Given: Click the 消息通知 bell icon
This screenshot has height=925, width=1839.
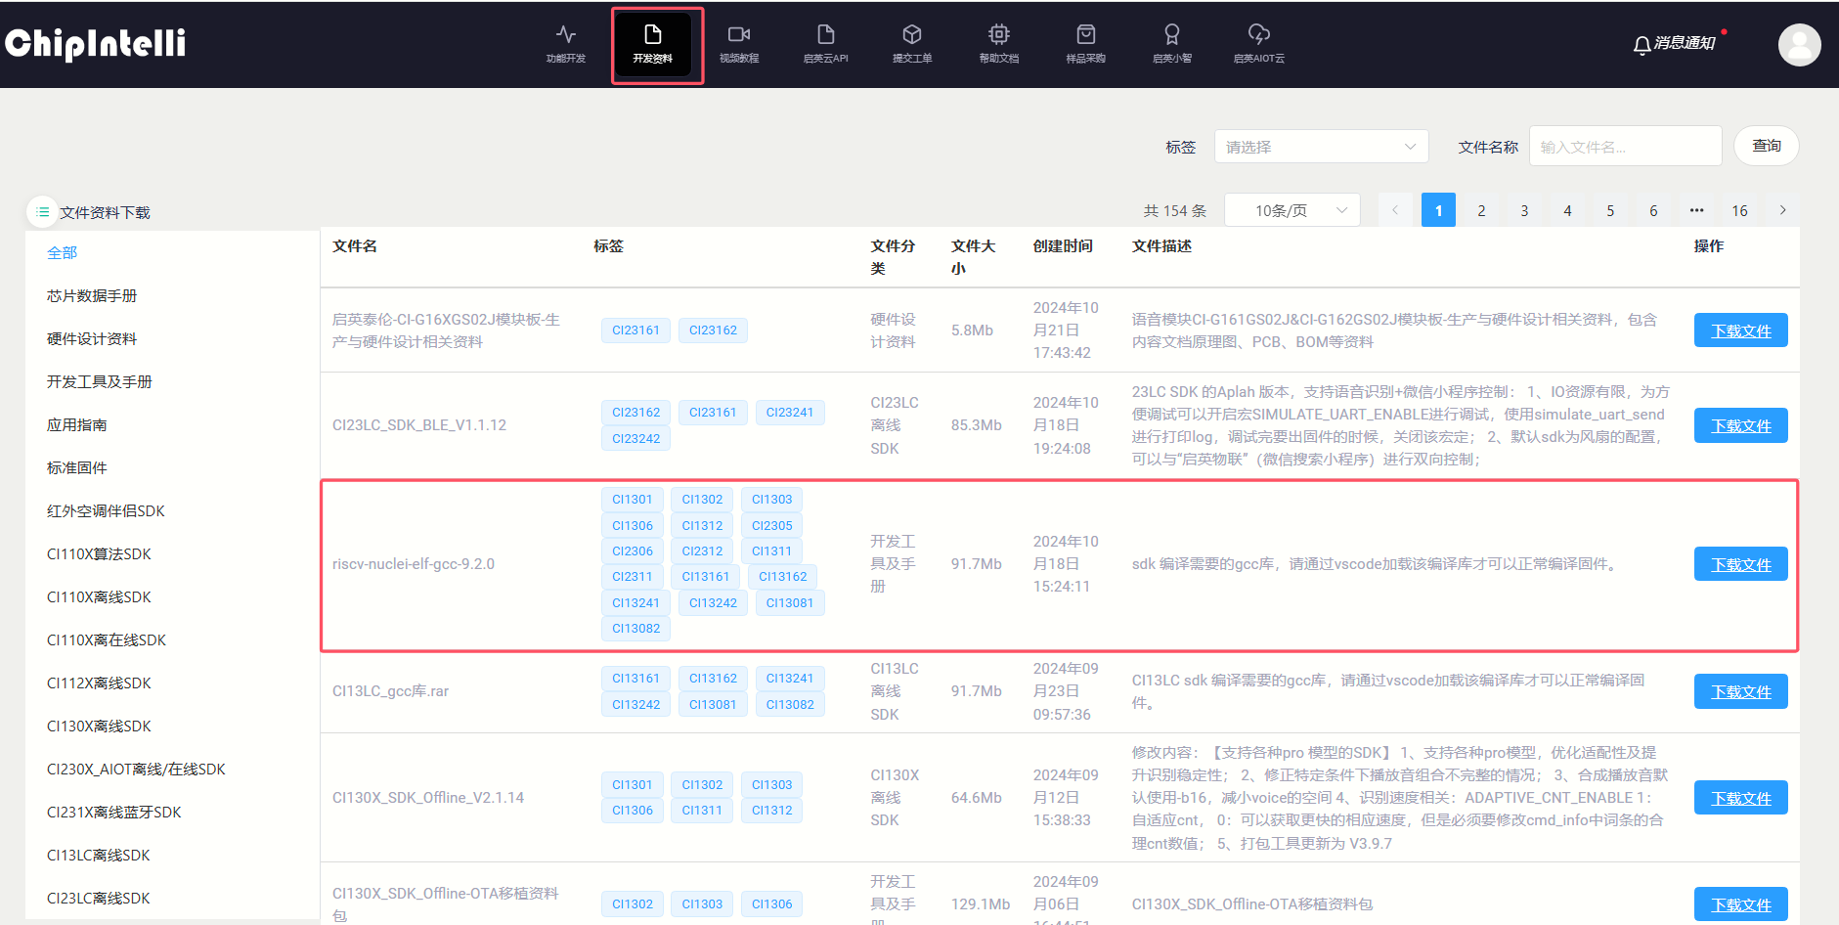Looking at the screenshot, I should (1642, 44).
